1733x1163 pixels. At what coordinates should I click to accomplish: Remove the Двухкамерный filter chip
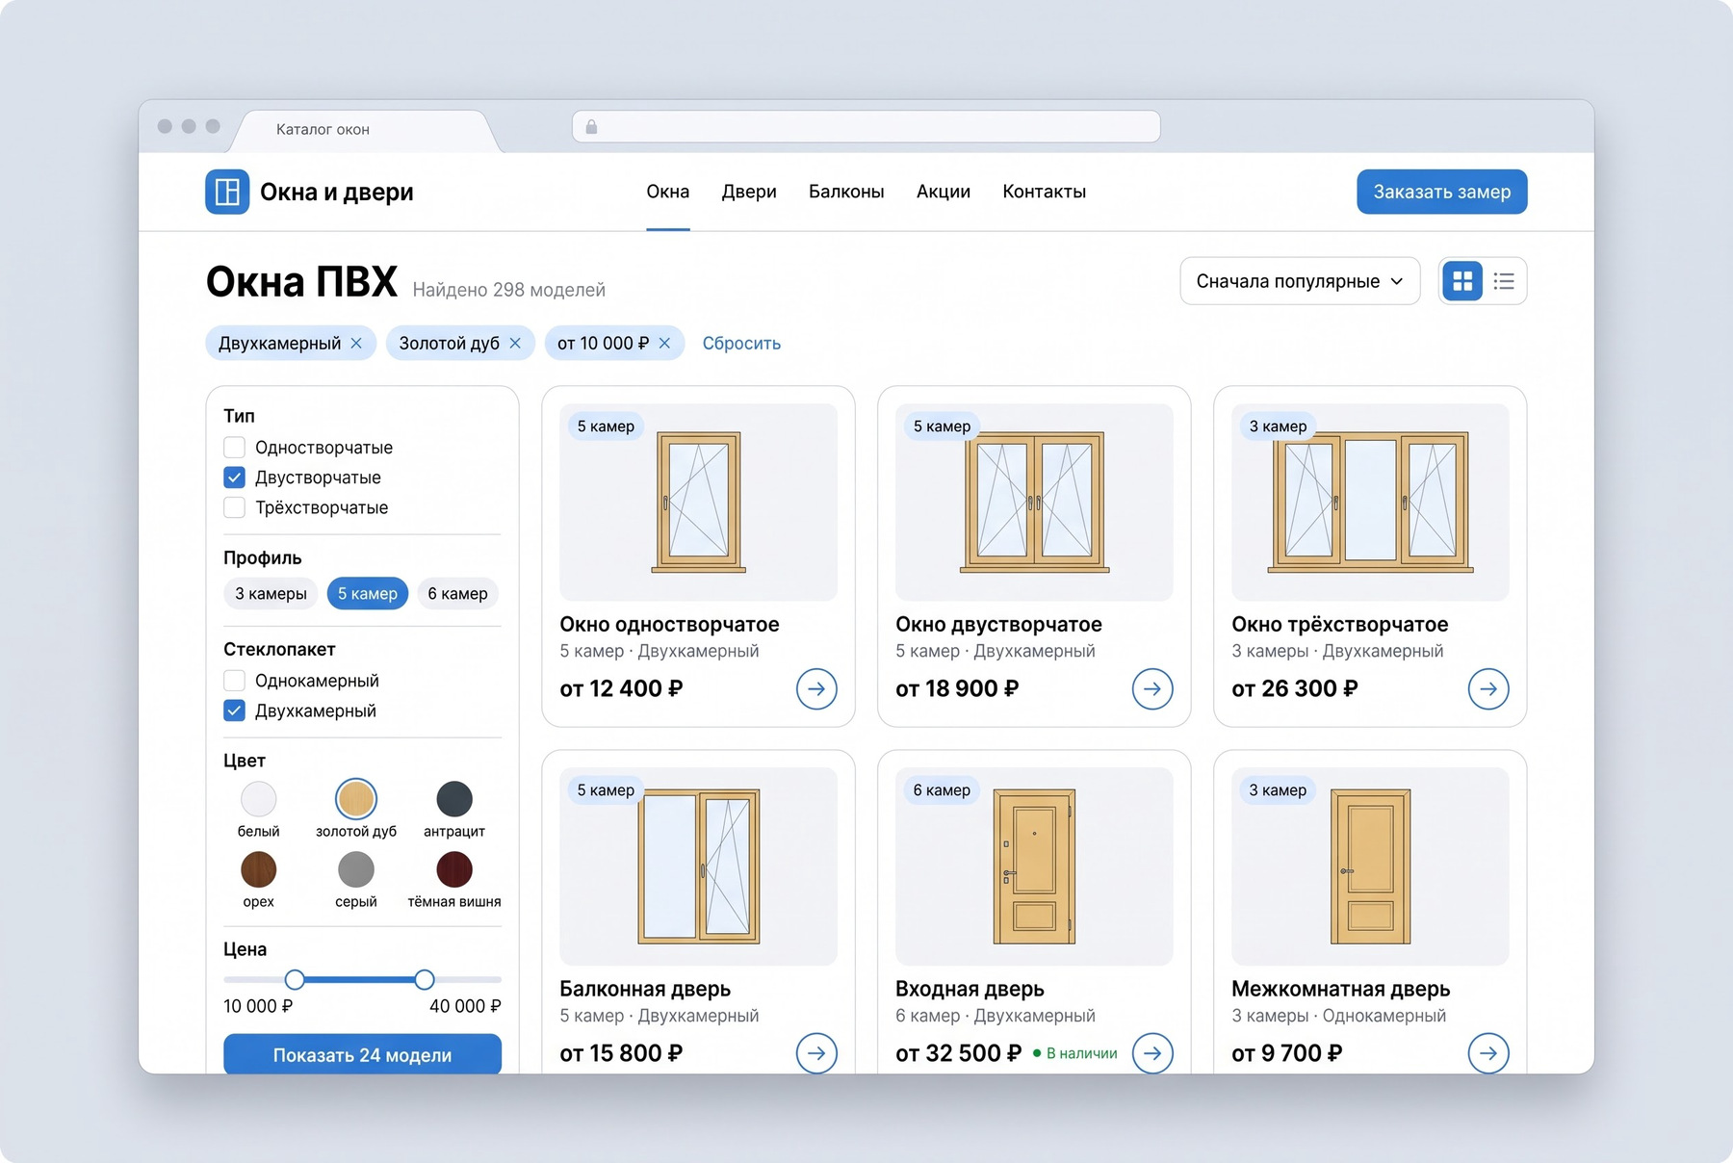coord(356,344)
